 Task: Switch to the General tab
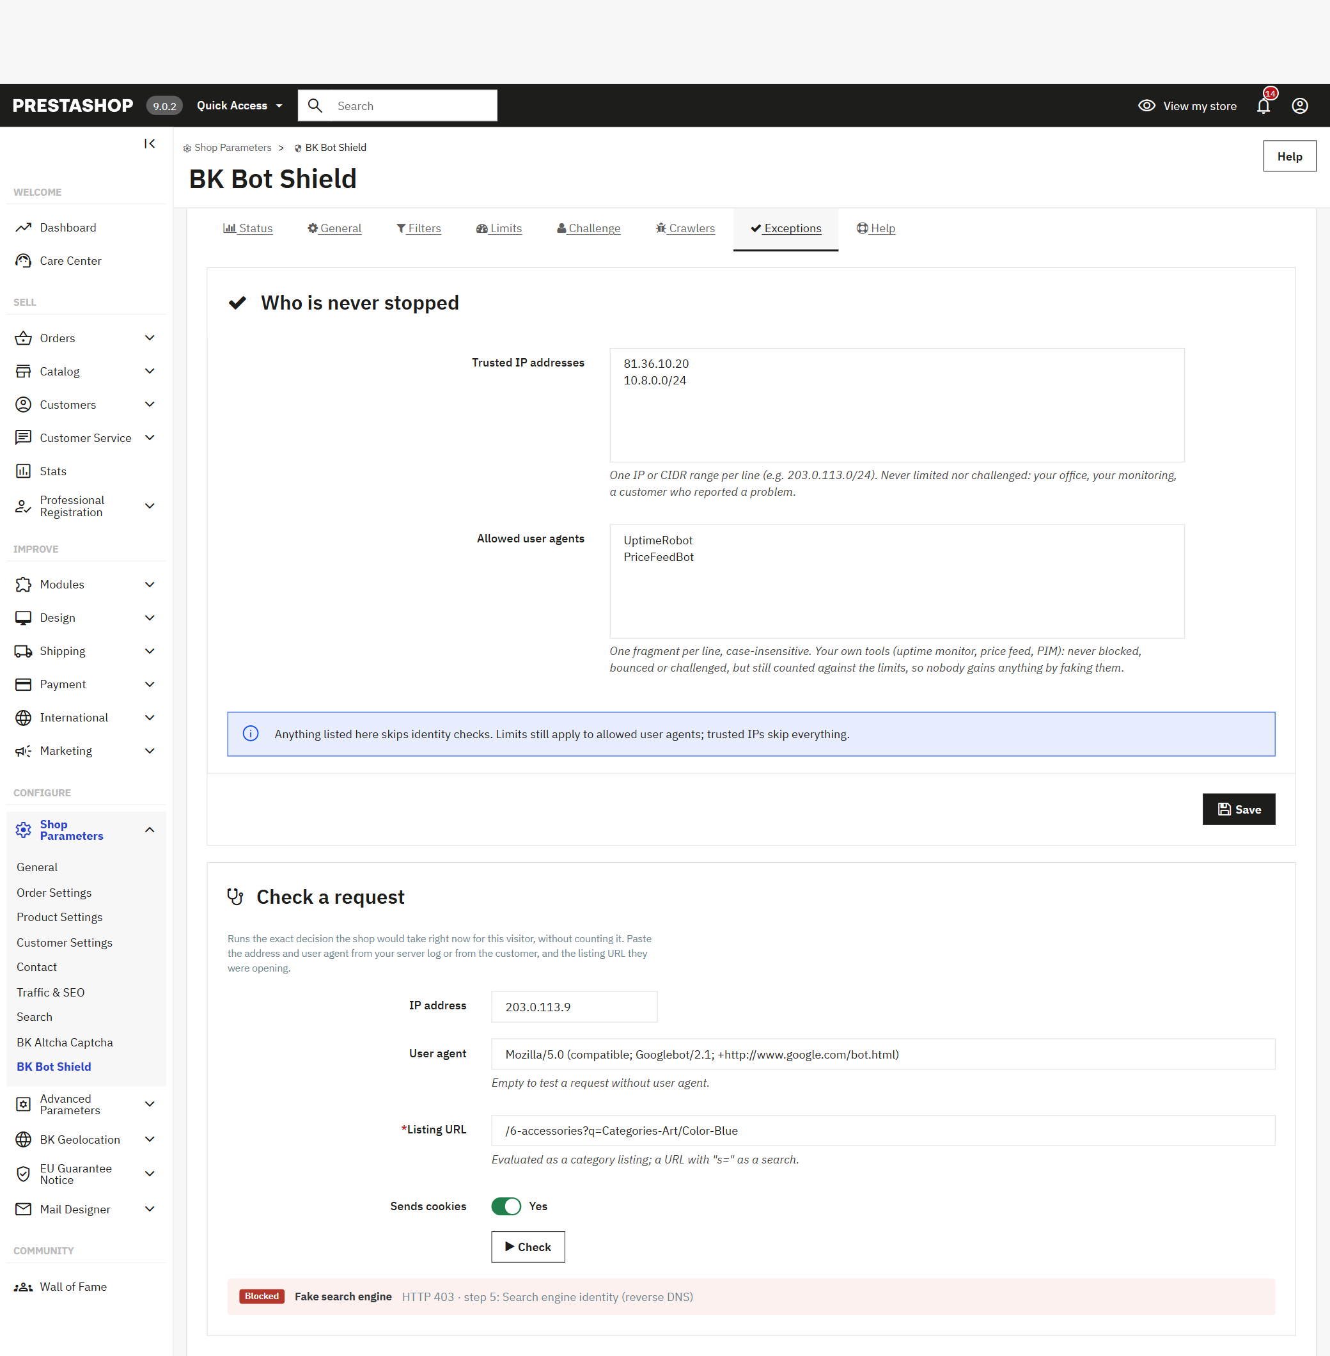[x=334, y=228]
